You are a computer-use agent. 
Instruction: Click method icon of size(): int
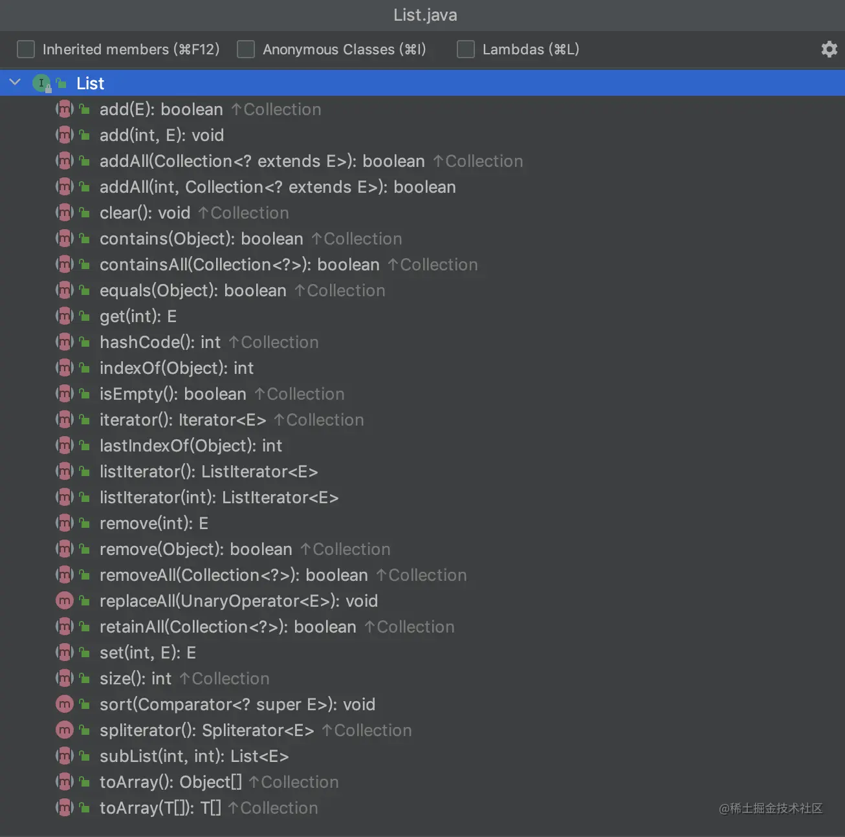click(65, 678)
